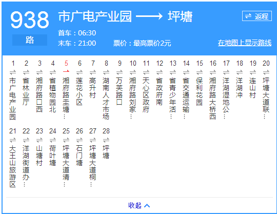Select stop name 省政府南
Image resolution: width=277 pixels, height=214 pixels.
160,91
